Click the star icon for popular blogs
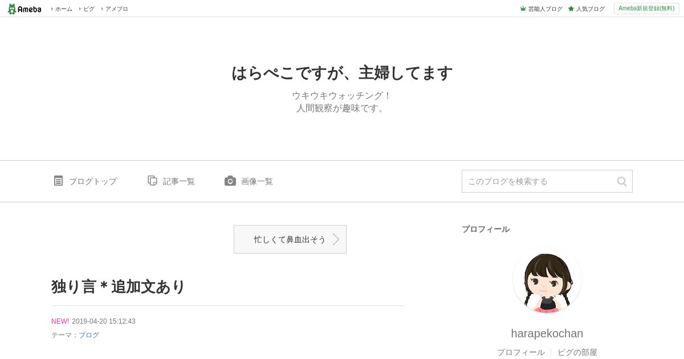 [x=571, y=9]
